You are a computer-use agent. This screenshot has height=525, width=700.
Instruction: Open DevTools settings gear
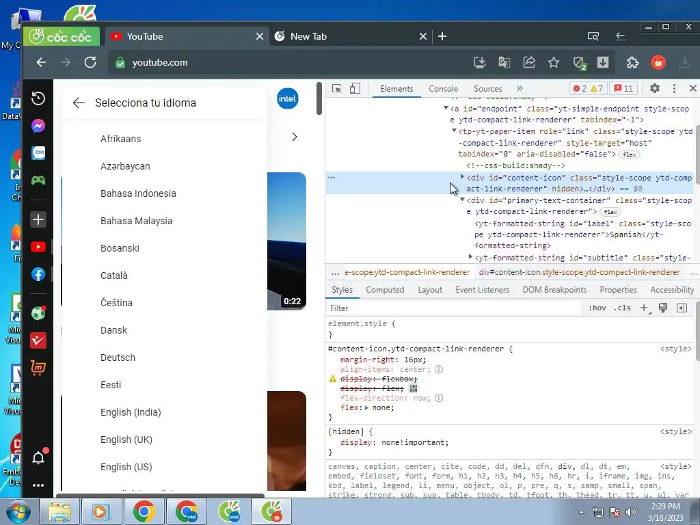pos(654,88)
